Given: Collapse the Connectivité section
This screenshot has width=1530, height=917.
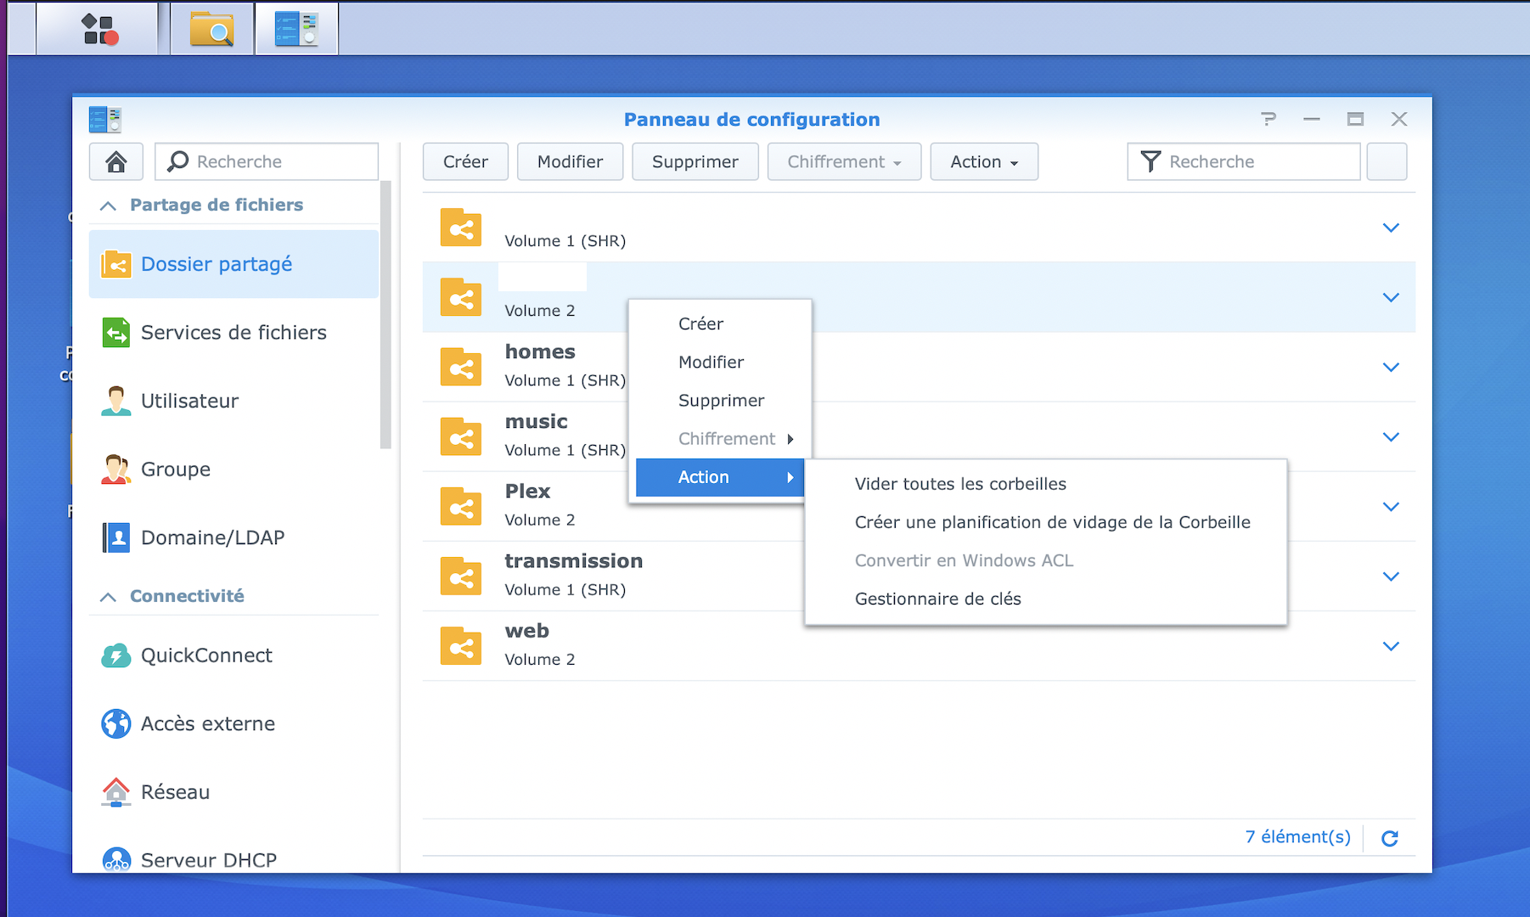Looking at the screenshot, I should coord(108,597).
